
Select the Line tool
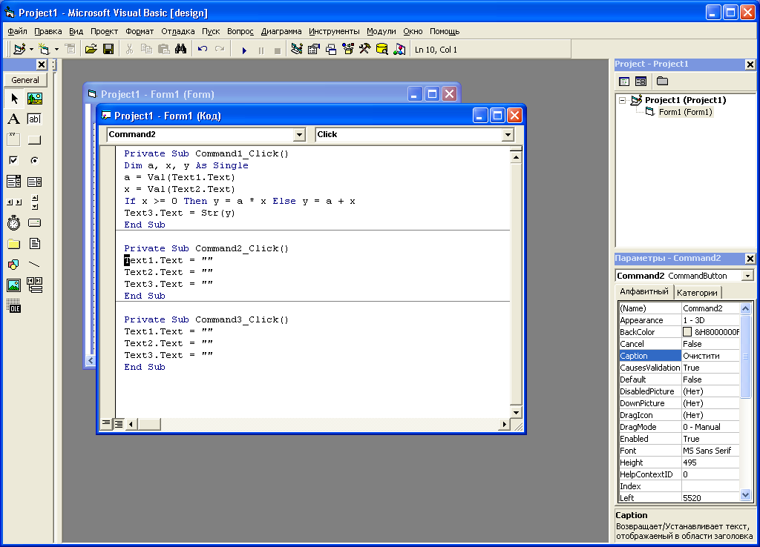coord(34,265)
